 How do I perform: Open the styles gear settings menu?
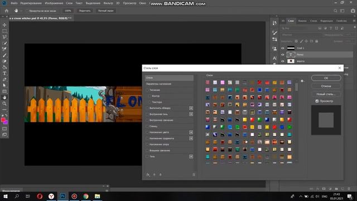pos(302,81)
